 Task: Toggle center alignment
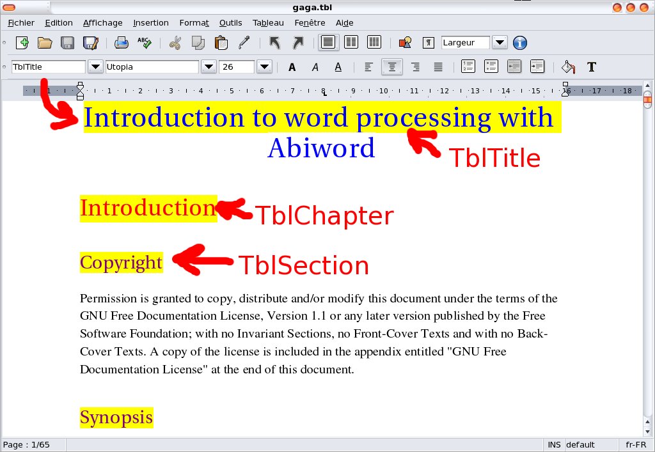point(392,66)
